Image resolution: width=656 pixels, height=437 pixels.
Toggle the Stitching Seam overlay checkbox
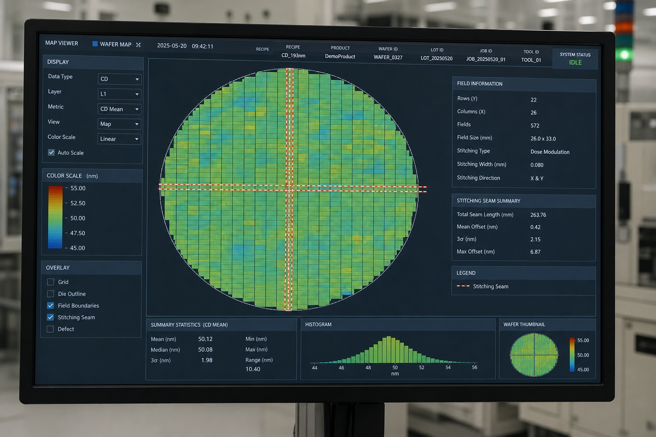50,317
